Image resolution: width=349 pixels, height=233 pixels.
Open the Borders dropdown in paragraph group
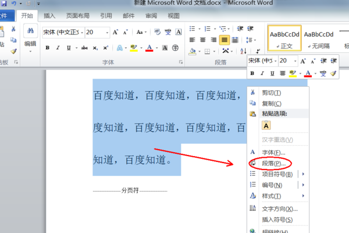214,51
